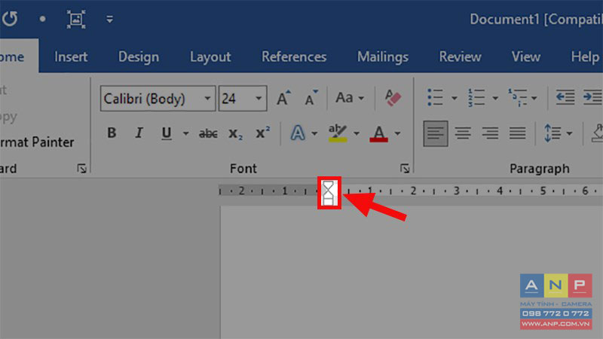Open Font dialog box launcher

coord(405,168)
